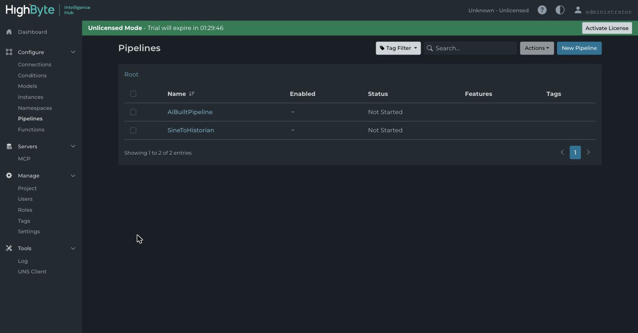Click the Manage gear icon
Screen dimensions: 638x333
9,175
